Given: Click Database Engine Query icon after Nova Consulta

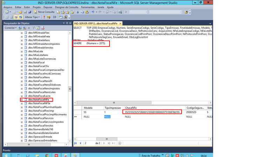Looking at the screenshot, I should pyautogui.click(x=58, y=12).
